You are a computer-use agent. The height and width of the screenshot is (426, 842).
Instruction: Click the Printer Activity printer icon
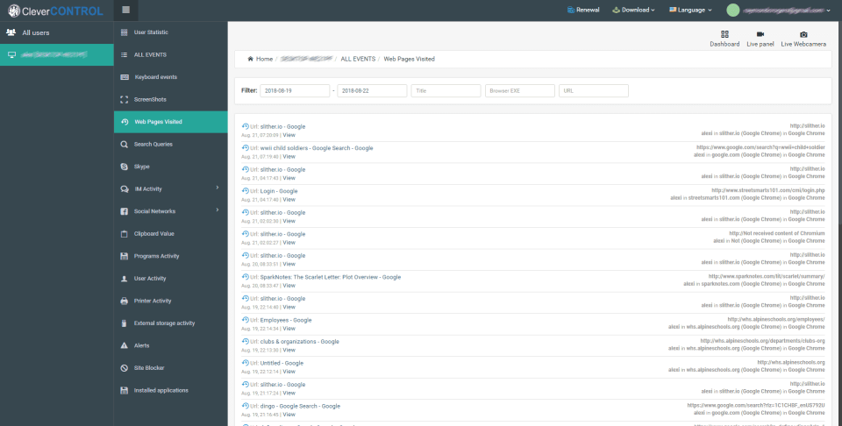coord(124,301)
